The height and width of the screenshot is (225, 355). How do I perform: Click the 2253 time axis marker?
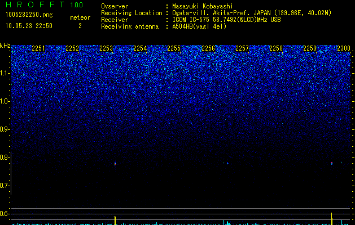[x=106, y=48]
